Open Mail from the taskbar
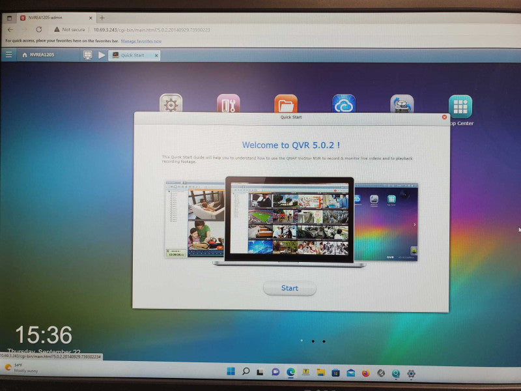The image size is (521, 391). tap(351, 373)
